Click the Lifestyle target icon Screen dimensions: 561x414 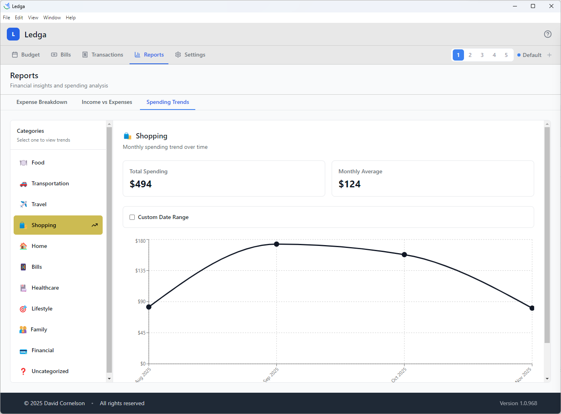[x=23, y=308]
